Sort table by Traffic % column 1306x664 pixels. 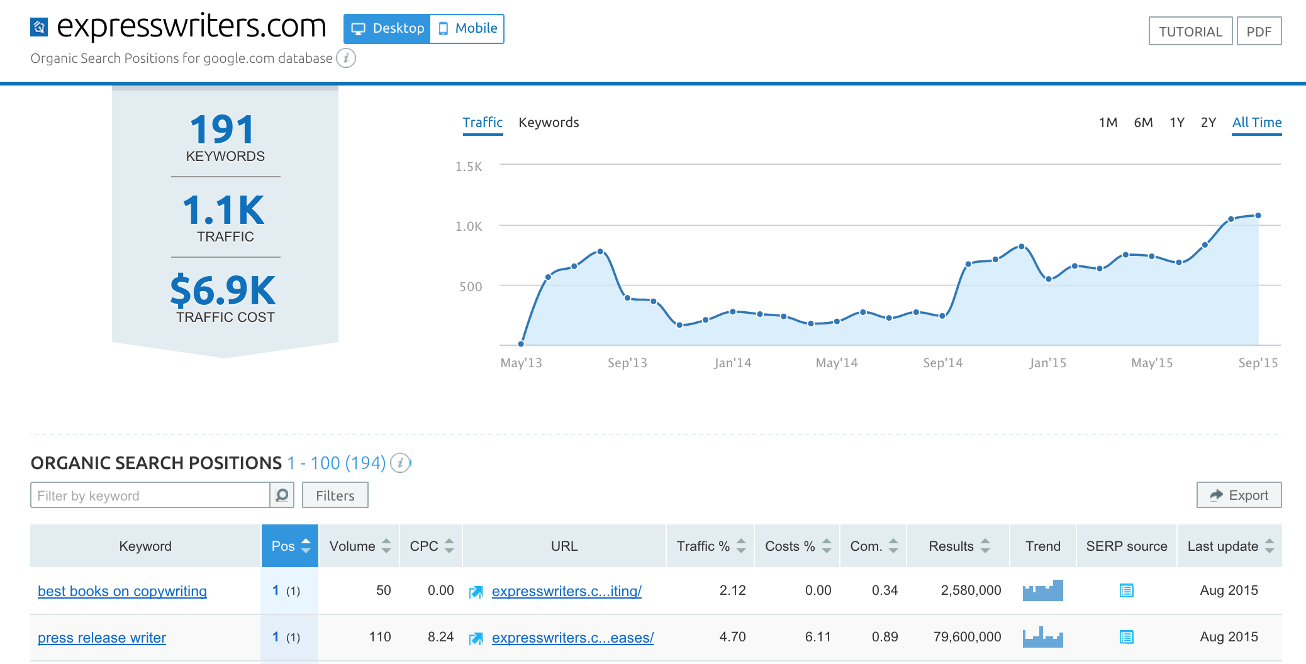[x=710, y=546]
